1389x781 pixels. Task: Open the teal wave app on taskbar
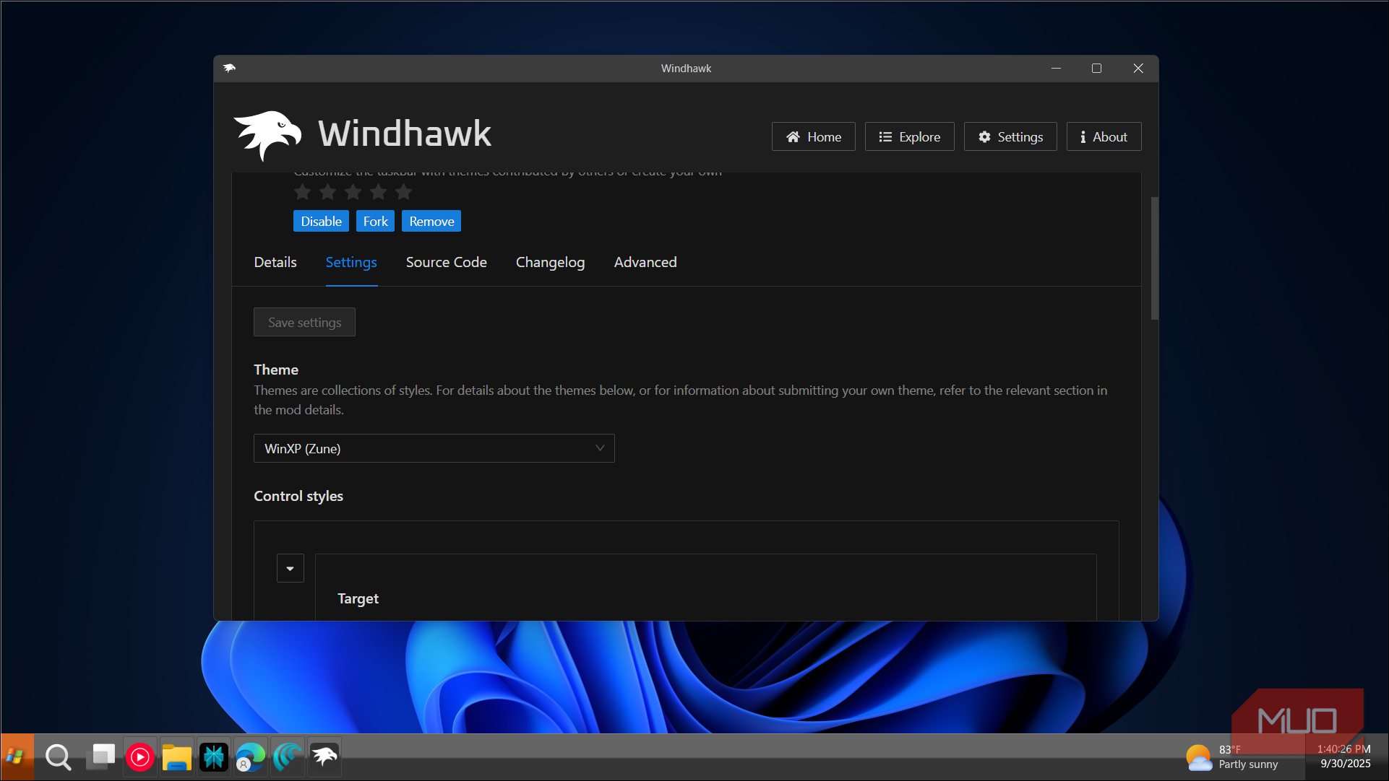point(288,756)
